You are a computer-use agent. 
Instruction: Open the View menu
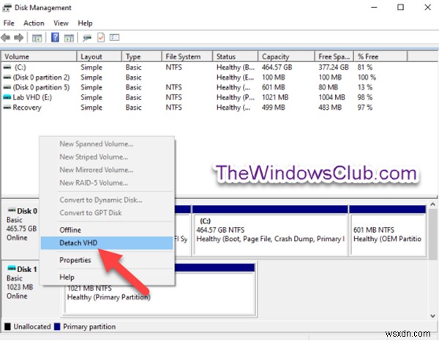click(x=61, y=23)
